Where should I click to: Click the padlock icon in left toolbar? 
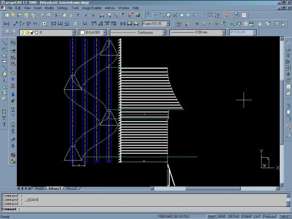click(x=13, y=95)
